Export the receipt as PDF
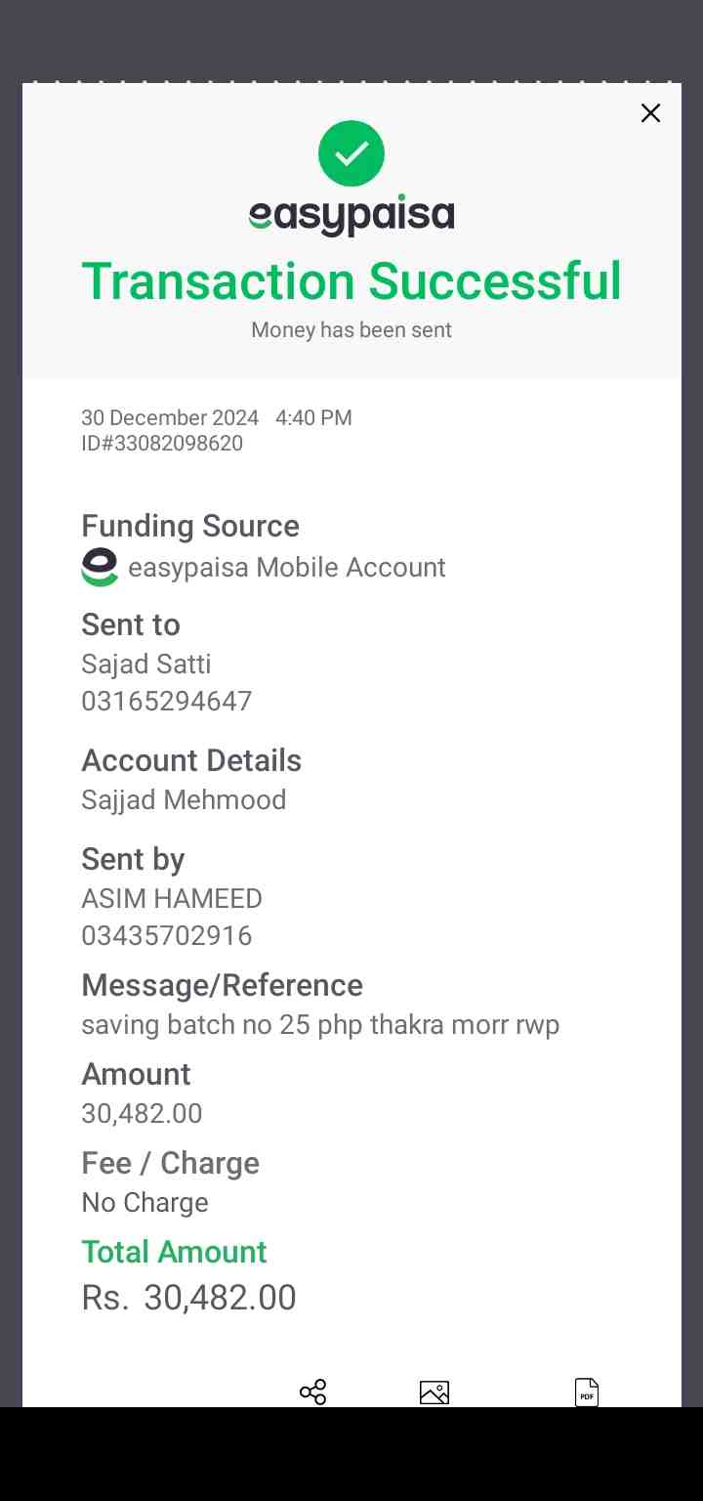 (x=586, y=1393)
